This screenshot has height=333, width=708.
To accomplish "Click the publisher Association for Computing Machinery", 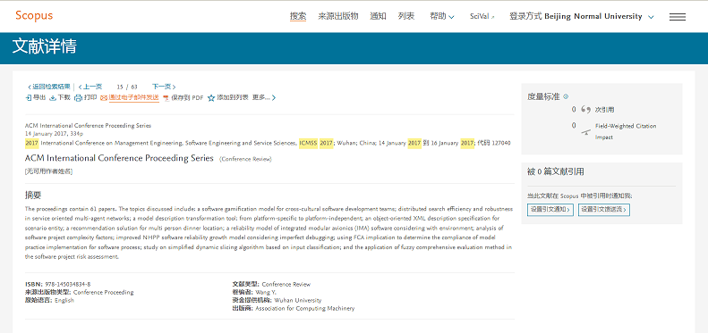I will [x=305, y=309].
